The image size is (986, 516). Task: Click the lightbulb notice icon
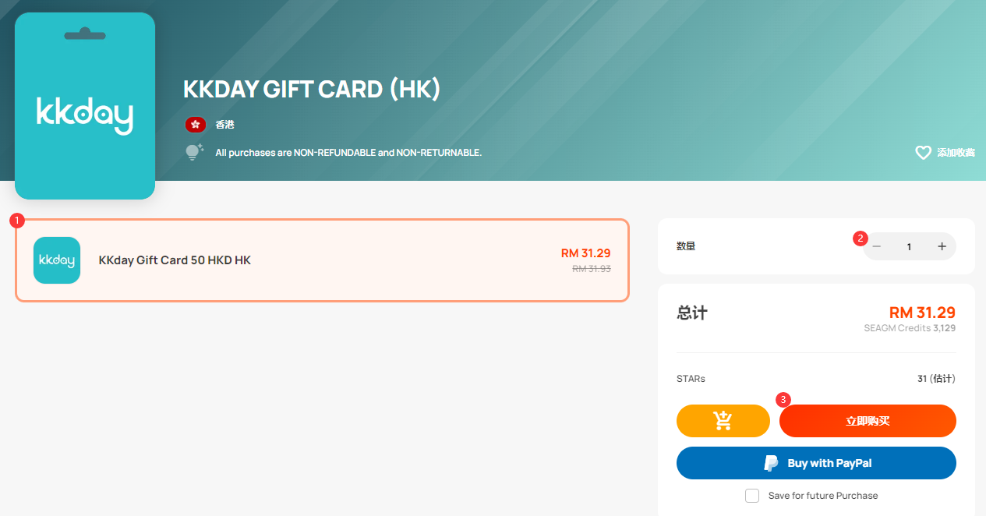[x=194, y=152]
